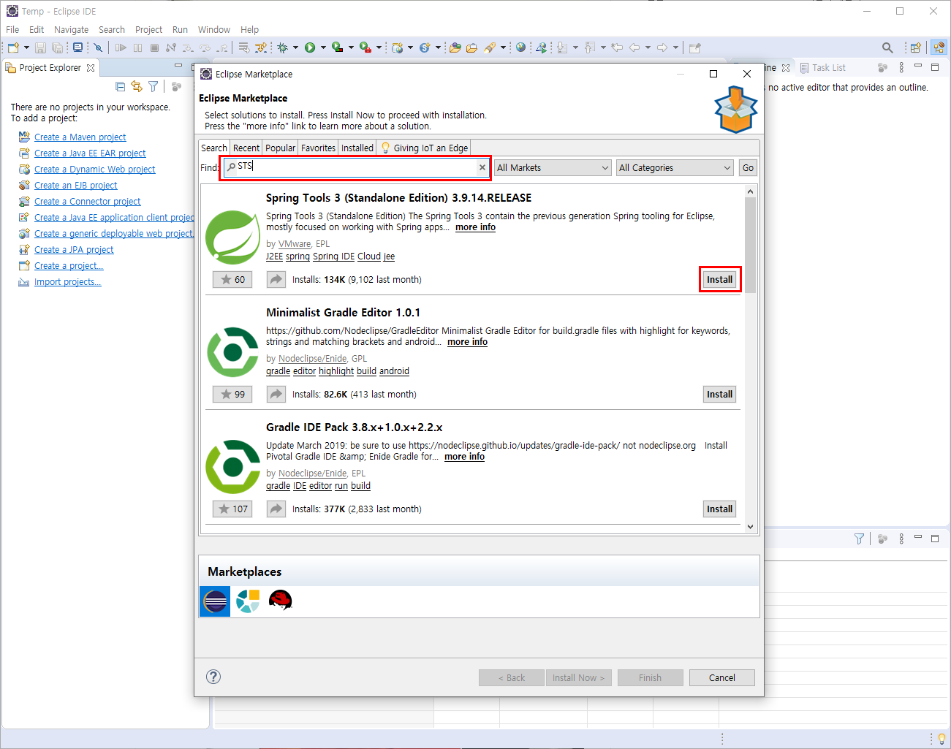Image resolution: width=951 pixels, height=749 pixels.
Task: Favorite Gradle IDE Pack with star 107
Action: click(232, 509)
